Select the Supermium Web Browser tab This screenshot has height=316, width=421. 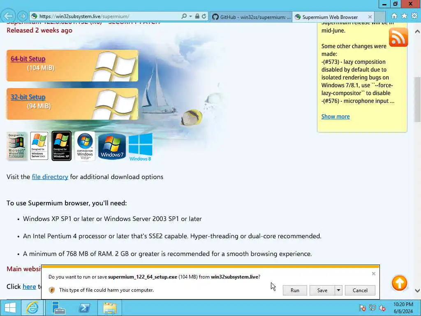pyautogui.click(x=330, y=17)
